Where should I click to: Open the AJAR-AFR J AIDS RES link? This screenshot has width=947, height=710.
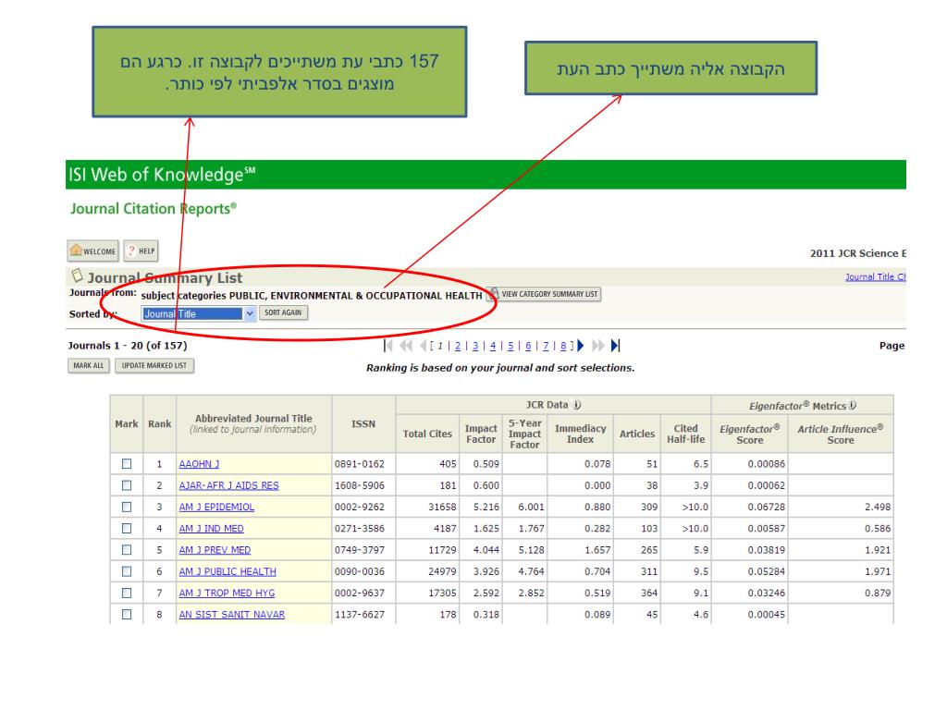point(229,485)
